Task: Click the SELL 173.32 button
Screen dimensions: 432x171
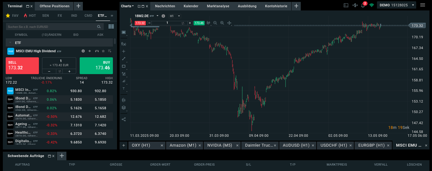Action: point(22,66)
